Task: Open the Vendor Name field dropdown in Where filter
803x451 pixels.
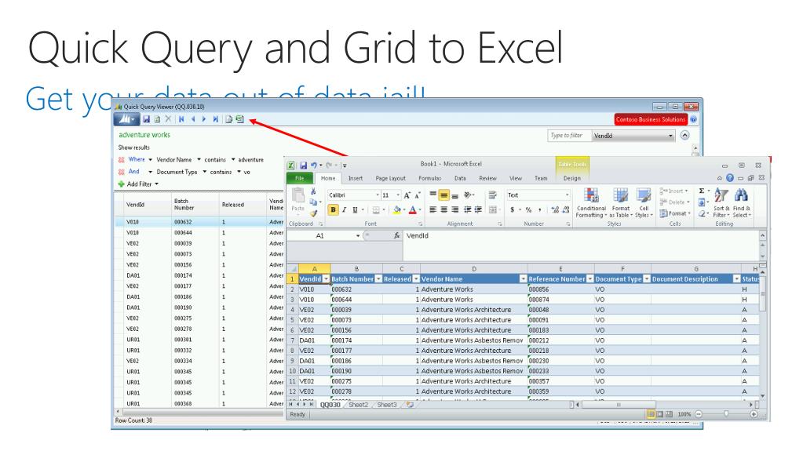Action: point(199,160)
